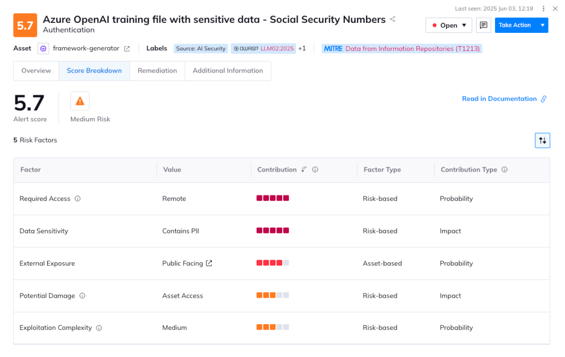Click the Data Sensitivity contribution bar
565x357 pixels.
pos(273,230)
